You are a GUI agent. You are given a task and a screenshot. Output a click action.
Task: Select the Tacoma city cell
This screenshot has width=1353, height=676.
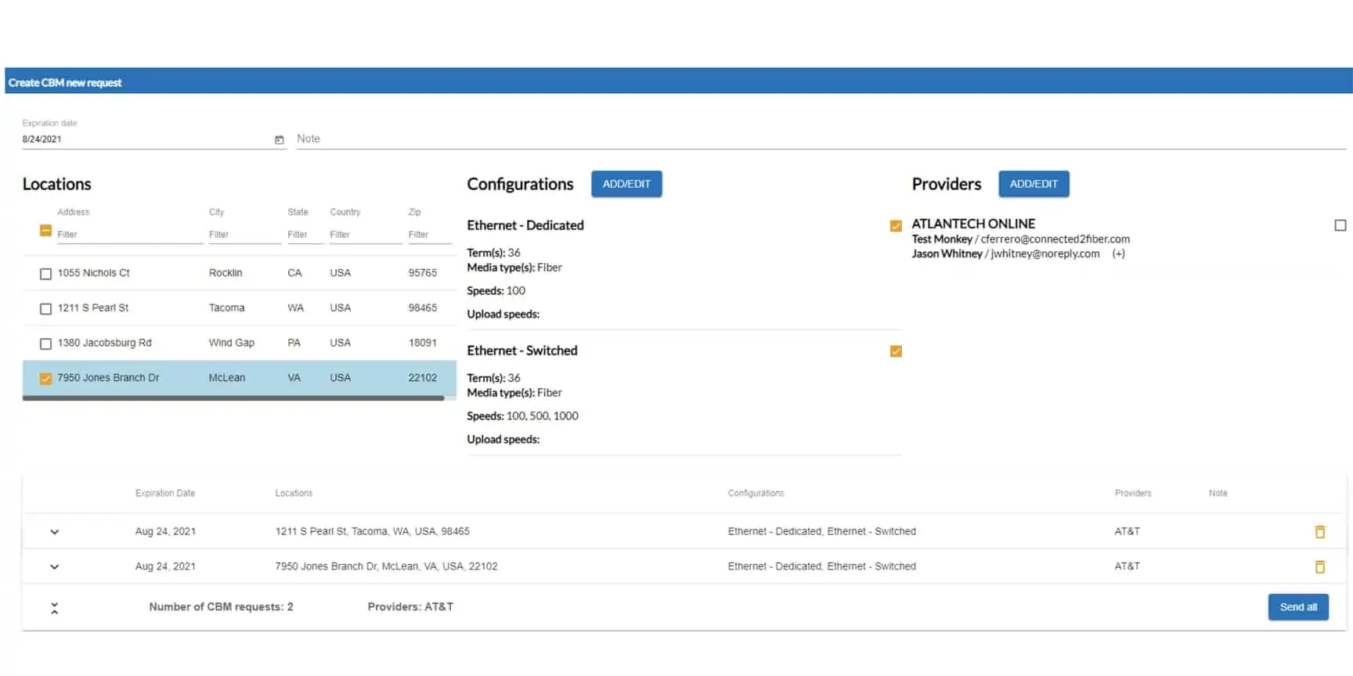click(226, 308)
